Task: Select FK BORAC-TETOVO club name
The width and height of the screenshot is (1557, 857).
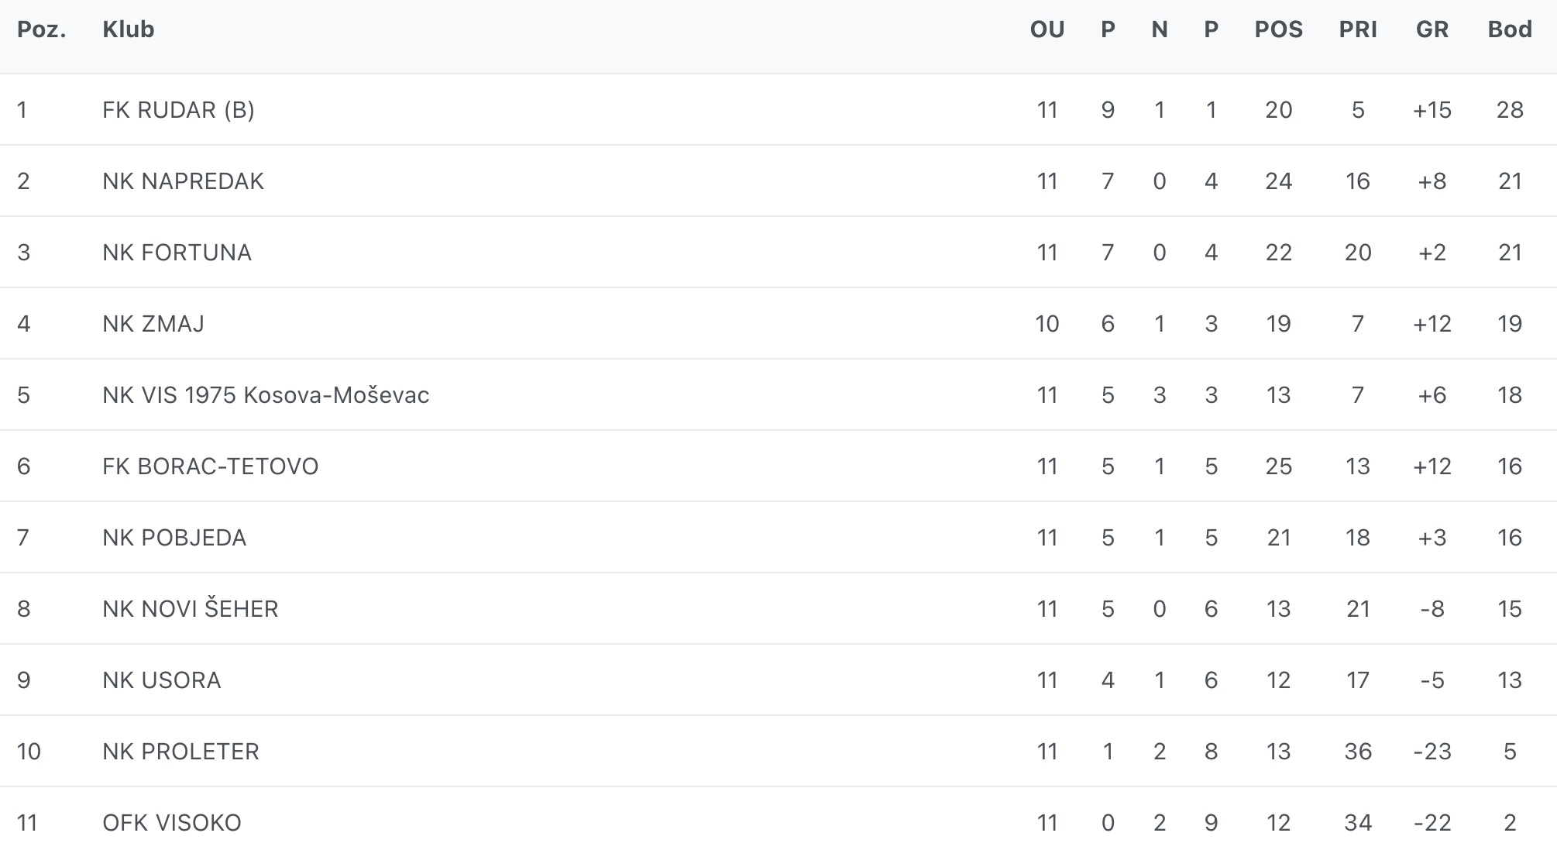Action: 210,466
